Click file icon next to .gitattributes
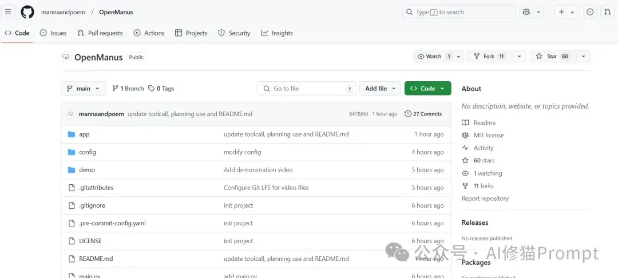This screenshot has width=618, height=278. coord(72,188)
